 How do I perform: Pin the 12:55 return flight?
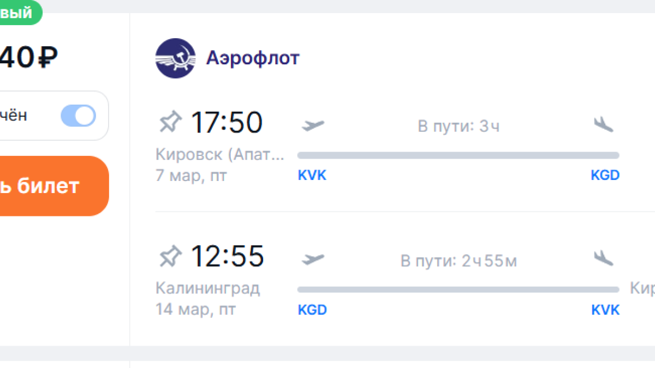pos(169,256)
